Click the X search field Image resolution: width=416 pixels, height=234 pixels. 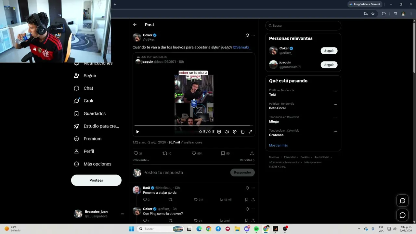[x=303, y=25]
